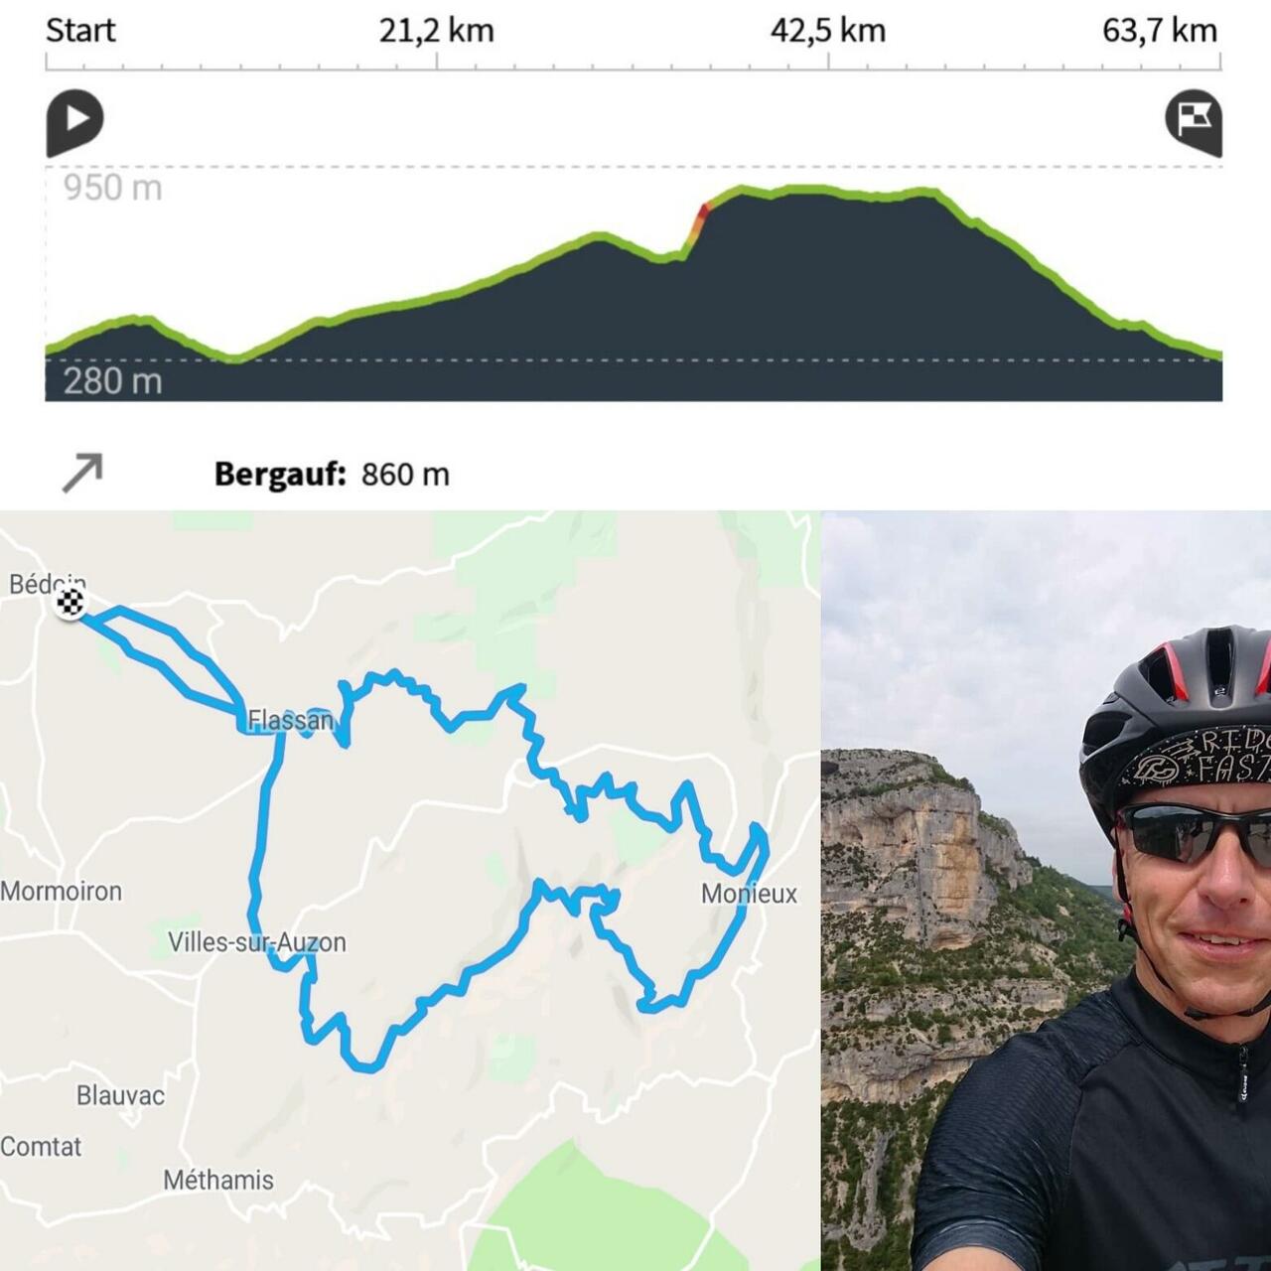Click the checkered flag pin on map

tap(71, 602)
